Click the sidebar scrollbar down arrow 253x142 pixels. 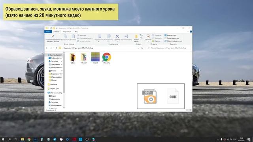click(64, 107)
